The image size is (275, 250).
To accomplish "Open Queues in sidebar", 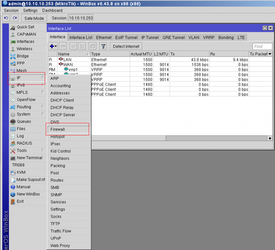I will tap(28, 122).
